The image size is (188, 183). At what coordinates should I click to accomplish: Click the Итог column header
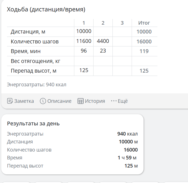click(144, 23)
